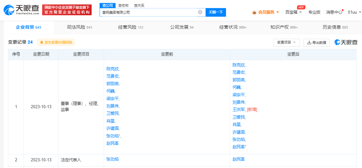Click the 天眼查 watermark logo above the table

click(346, 42)
